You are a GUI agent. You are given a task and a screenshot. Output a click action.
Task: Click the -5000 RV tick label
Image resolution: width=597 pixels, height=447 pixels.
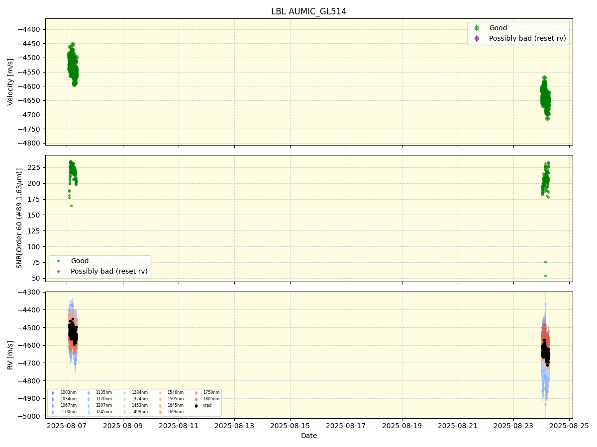click(x=30, y=416)
